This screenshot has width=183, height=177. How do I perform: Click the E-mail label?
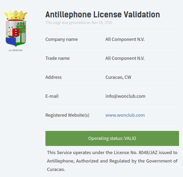(52, 96)
